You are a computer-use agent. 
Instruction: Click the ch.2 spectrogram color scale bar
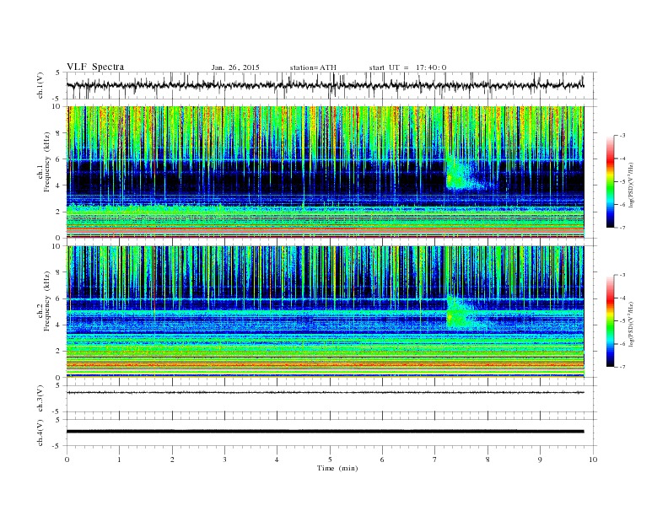tap(611, 321)
